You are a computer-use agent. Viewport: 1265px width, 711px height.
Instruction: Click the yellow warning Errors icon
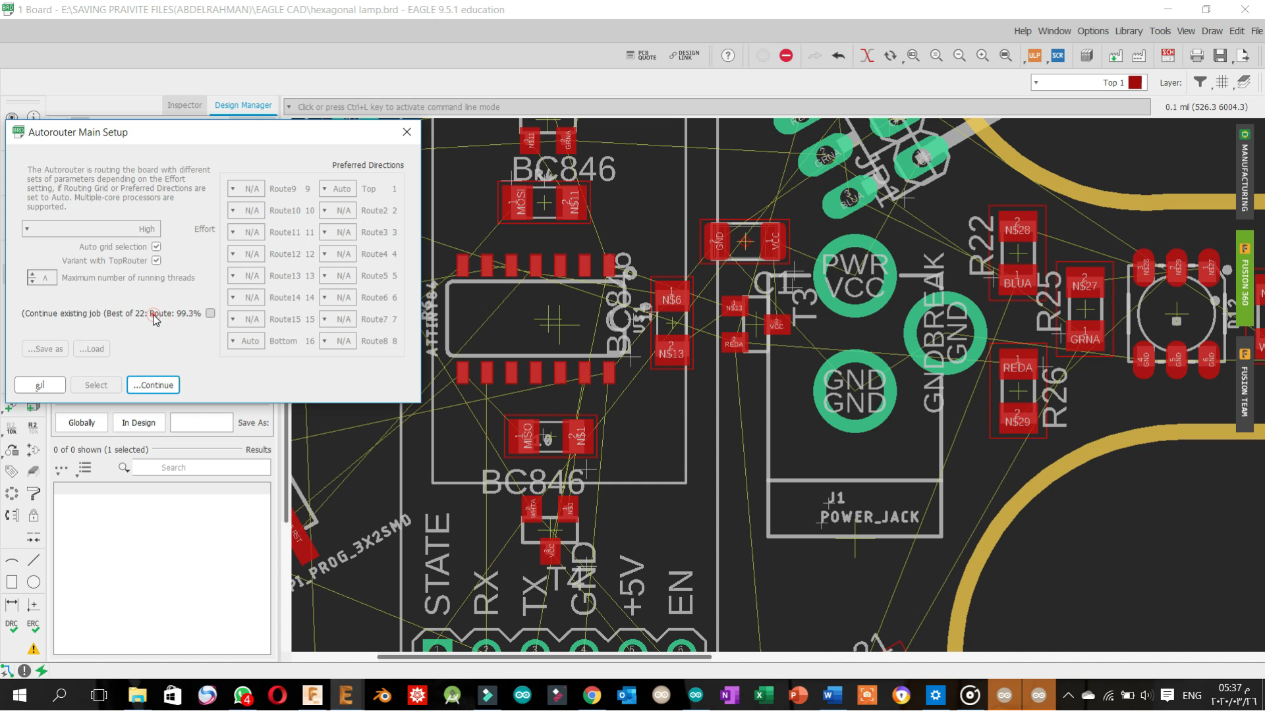tap(34, 649)
